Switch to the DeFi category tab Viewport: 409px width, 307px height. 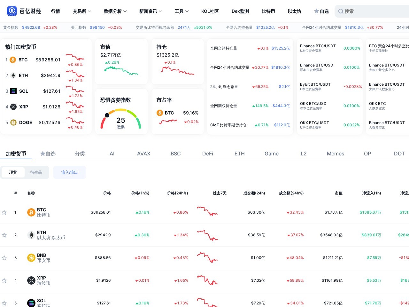point(208,154)
